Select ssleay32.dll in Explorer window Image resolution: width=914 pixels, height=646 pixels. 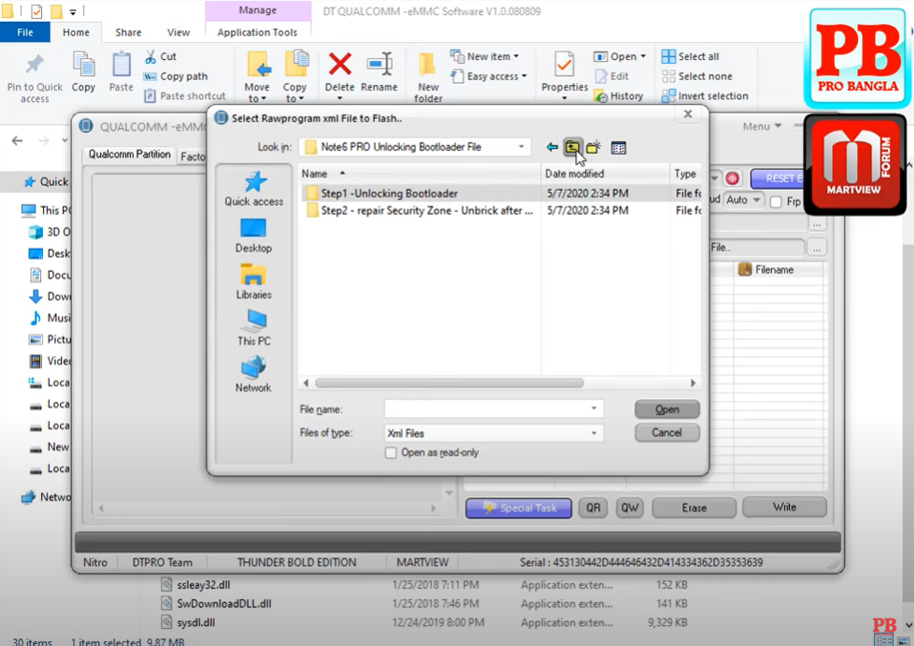[x=203, y=585]
